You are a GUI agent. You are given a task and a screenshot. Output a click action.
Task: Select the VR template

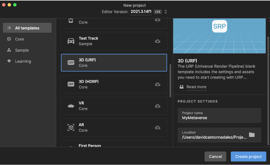tap(114, 106)
